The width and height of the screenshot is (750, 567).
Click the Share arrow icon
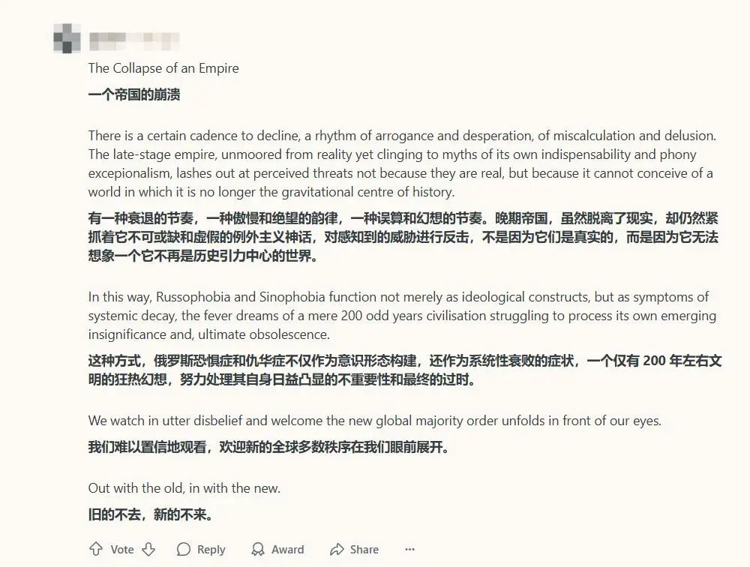337,549
